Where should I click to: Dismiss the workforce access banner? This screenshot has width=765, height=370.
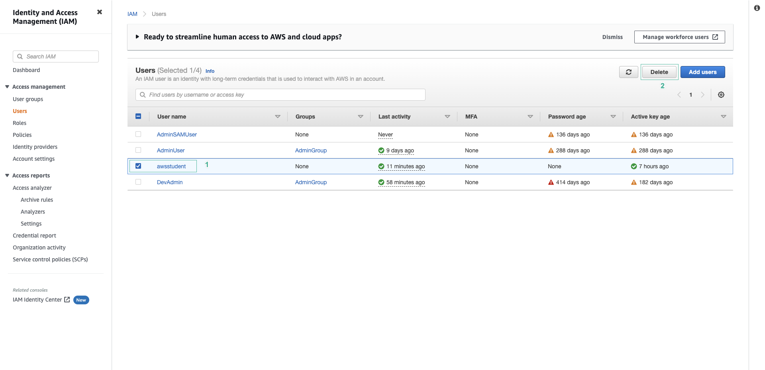pos(612,37)
